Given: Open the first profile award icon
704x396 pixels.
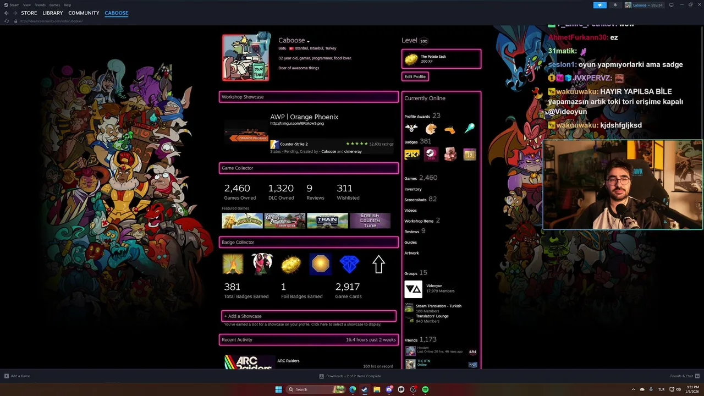Looking at the screenshot, I should point(411,128).
